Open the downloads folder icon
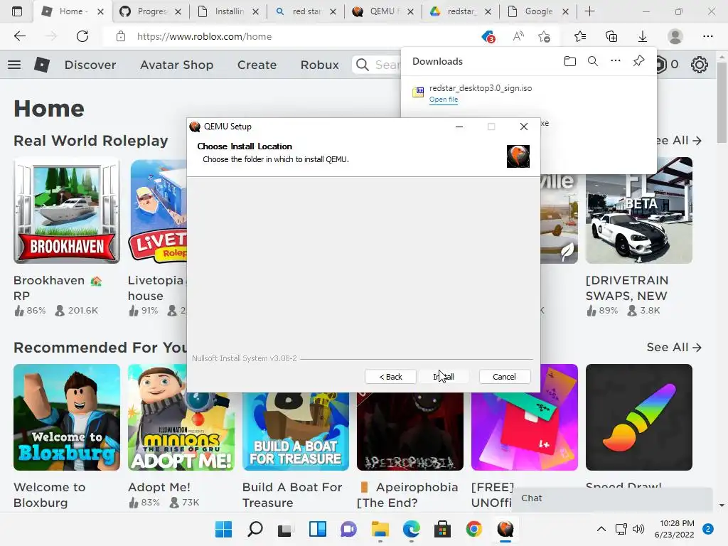 569,61
